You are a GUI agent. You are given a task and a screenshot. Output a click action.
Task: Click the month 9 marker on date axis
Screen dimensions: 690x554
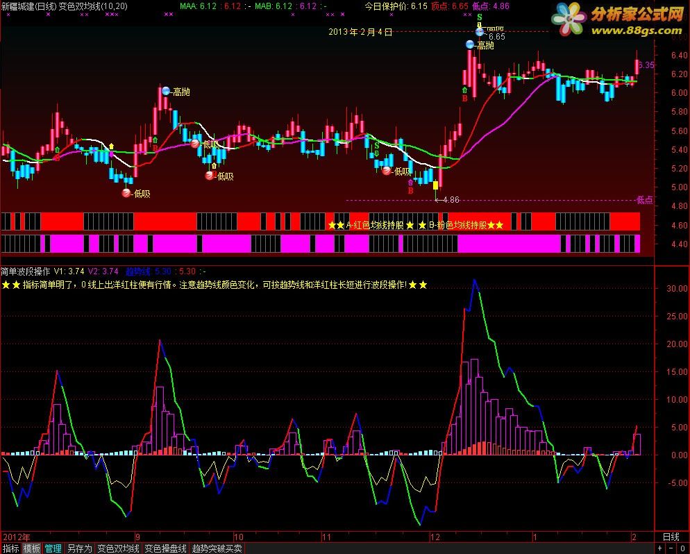(x=137, y=537)
